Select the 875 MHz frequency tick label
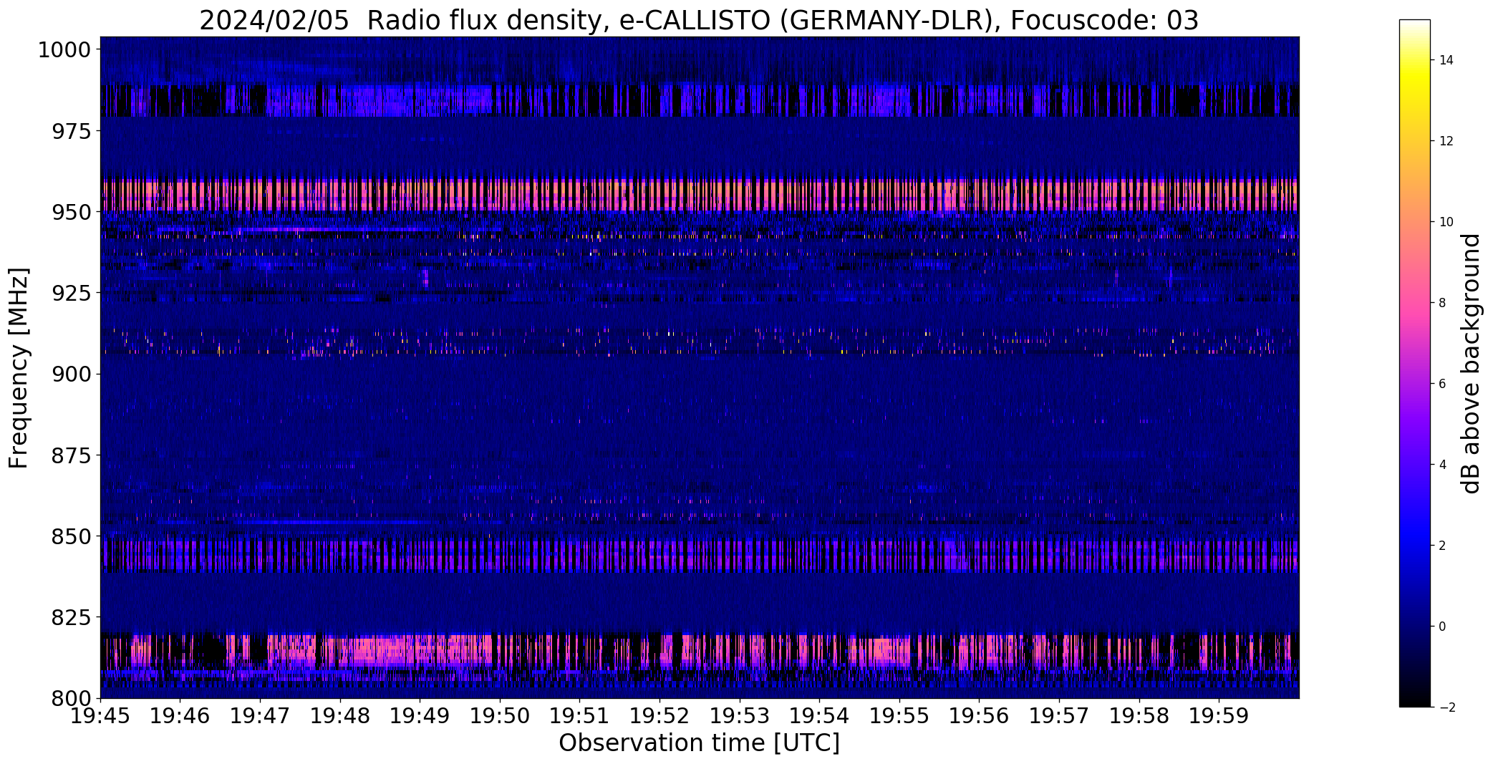The width and height of the screenshot is (1493, 764). click(72, 455)
